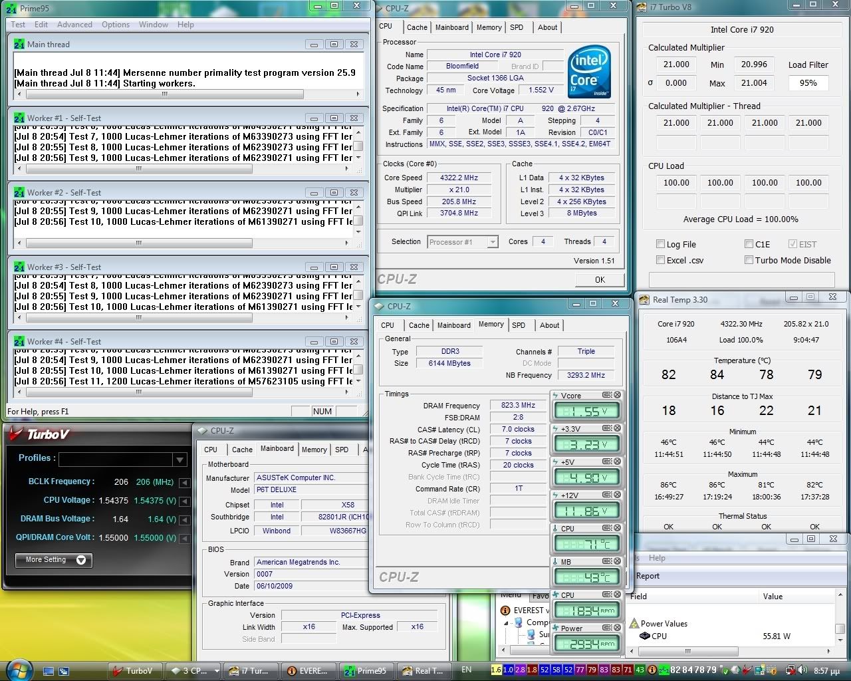This screenshot has width=851, height=681.
Task: Click the Prime95 Main thread window icon
Action: point(19,45)
